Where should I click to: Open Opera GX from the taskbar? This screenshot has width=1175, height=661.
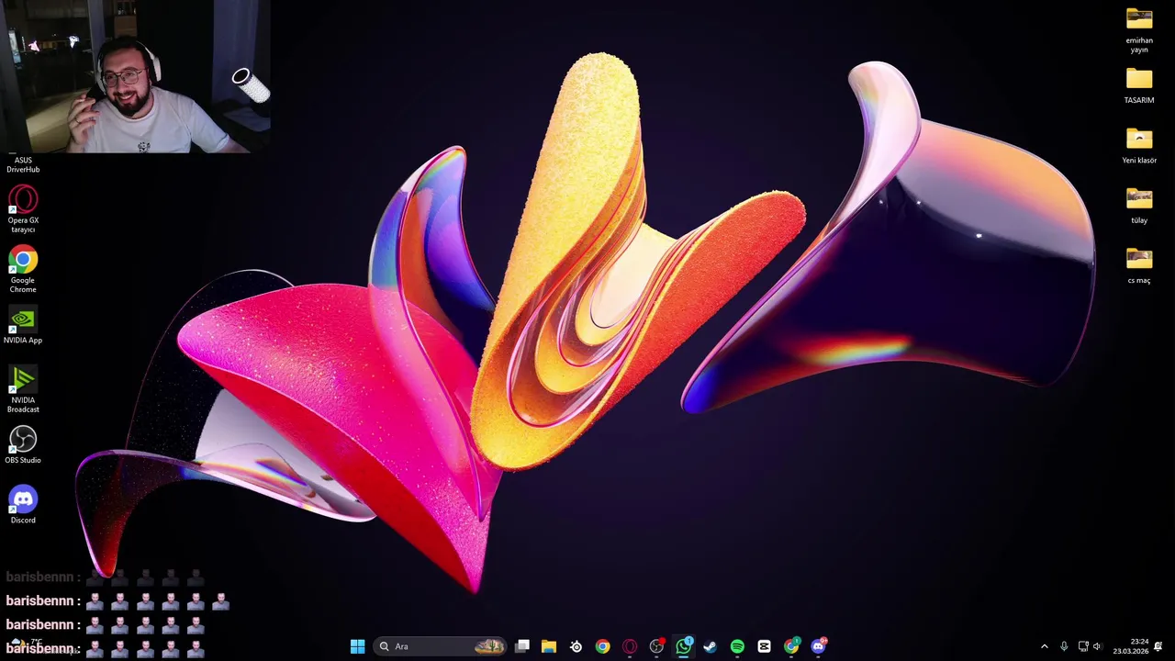coord(630,646)
